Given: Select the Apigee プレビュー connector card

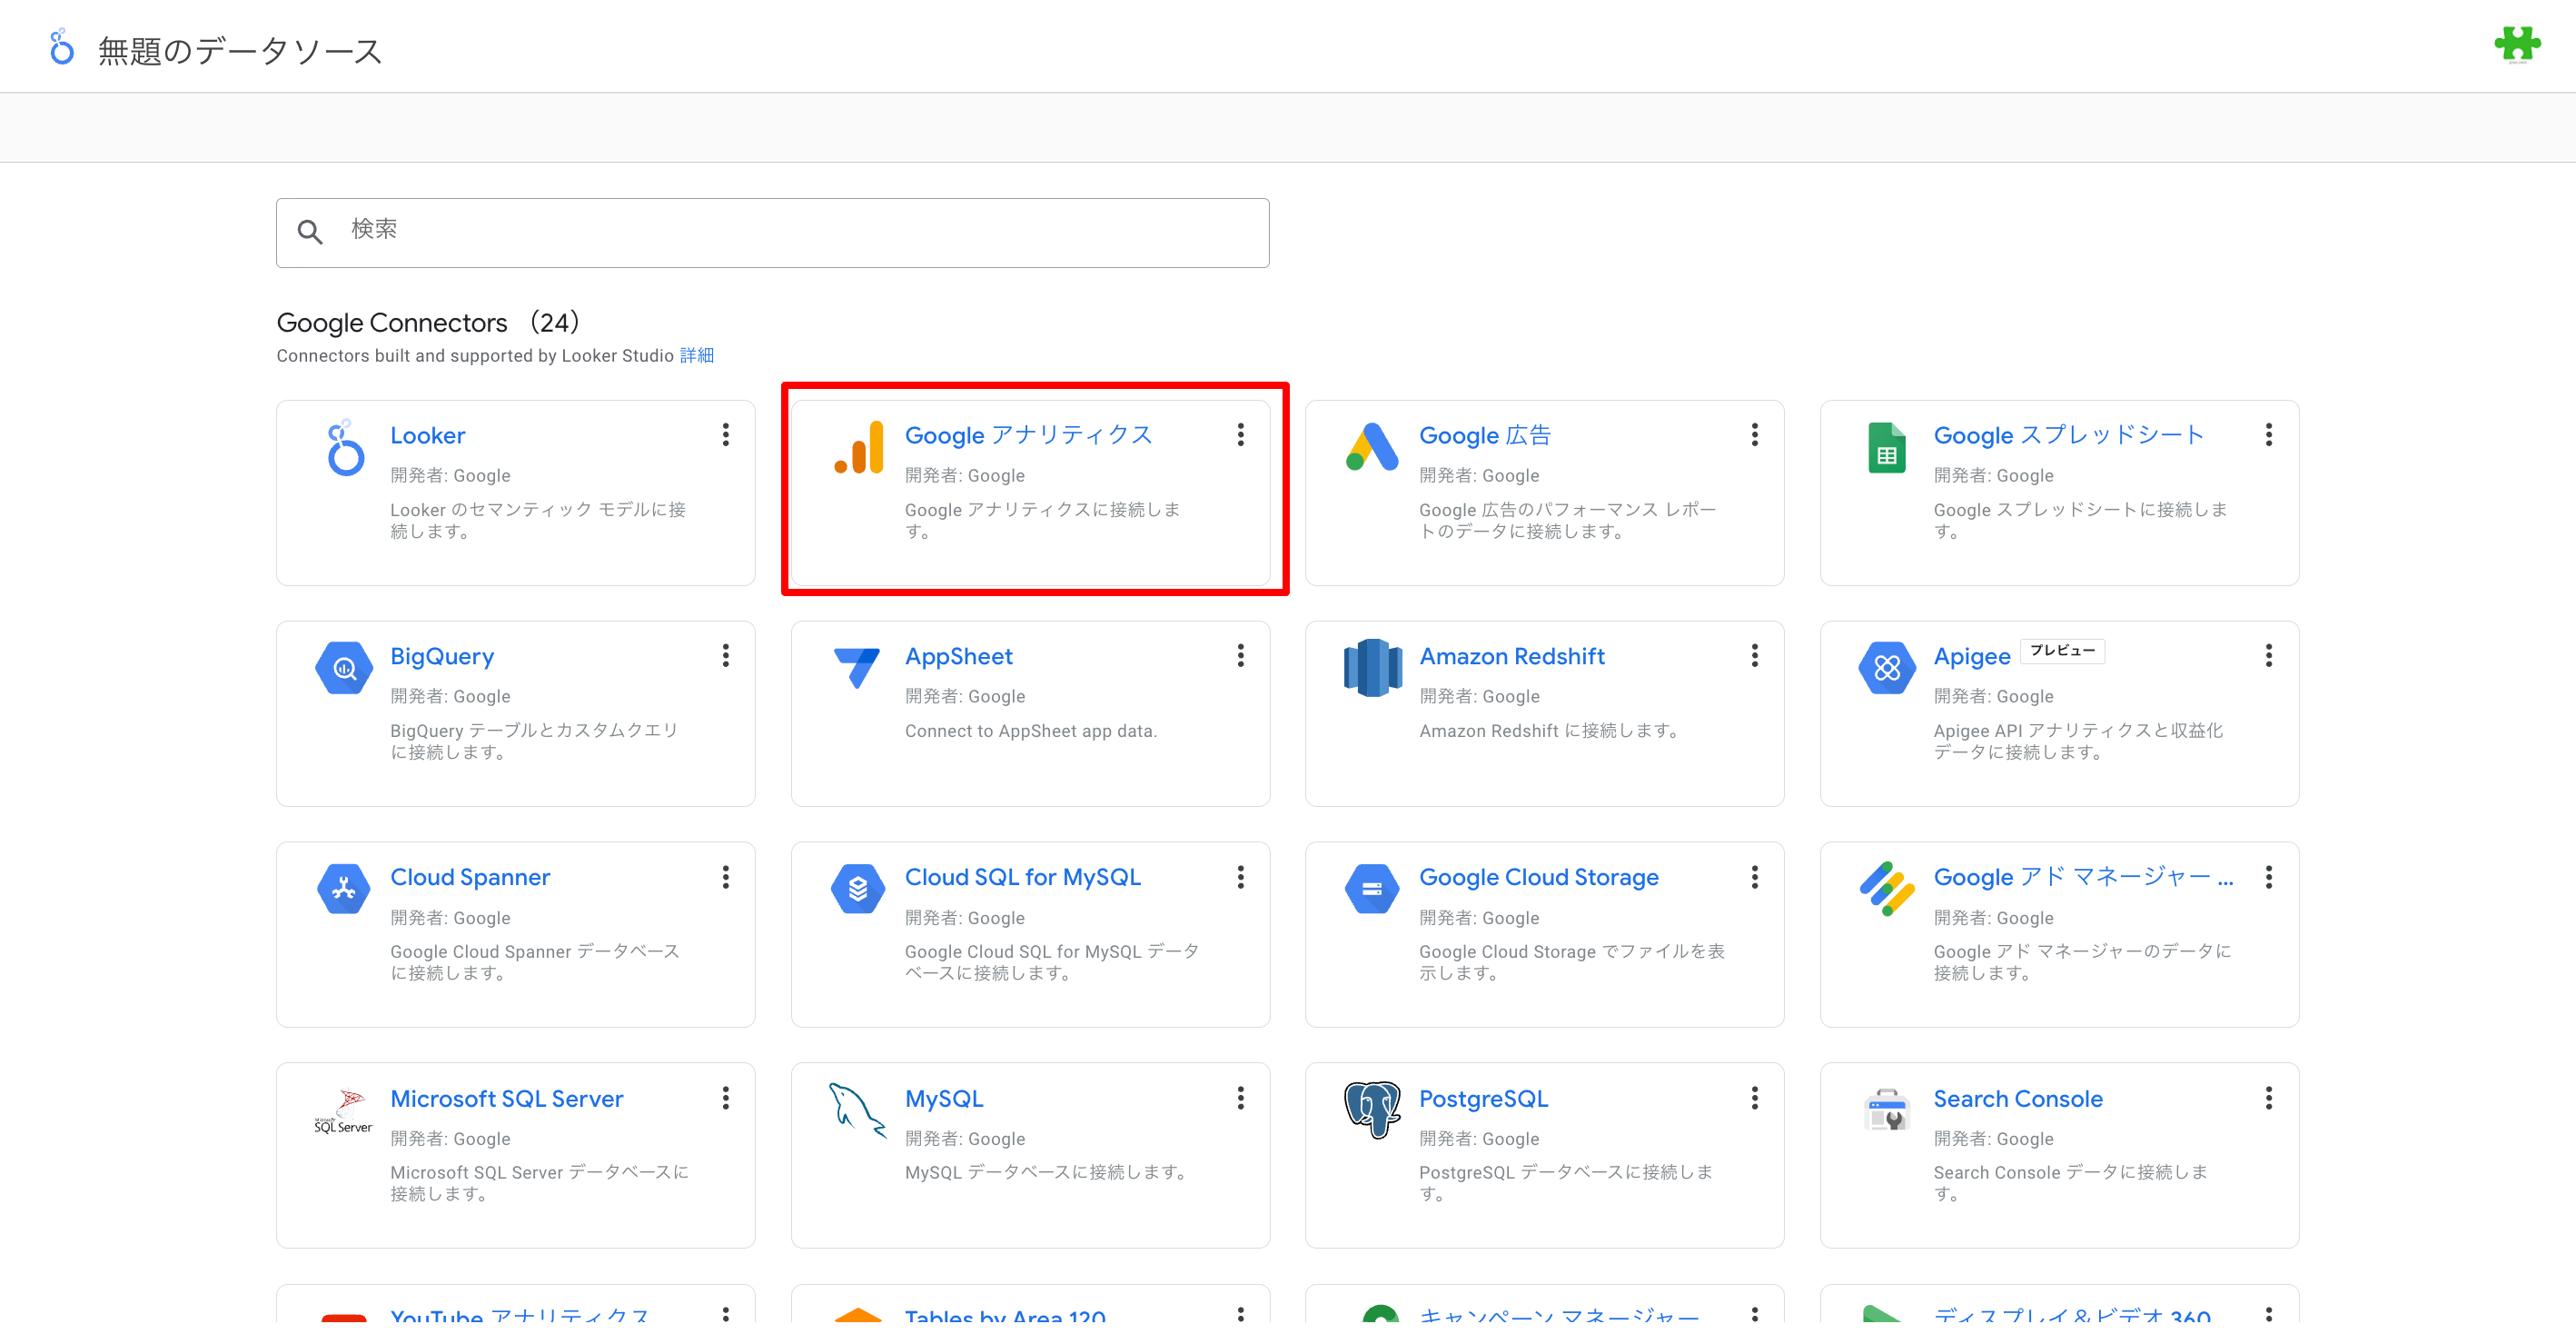Looking at the screenshot, I should tap(2059, 713).
